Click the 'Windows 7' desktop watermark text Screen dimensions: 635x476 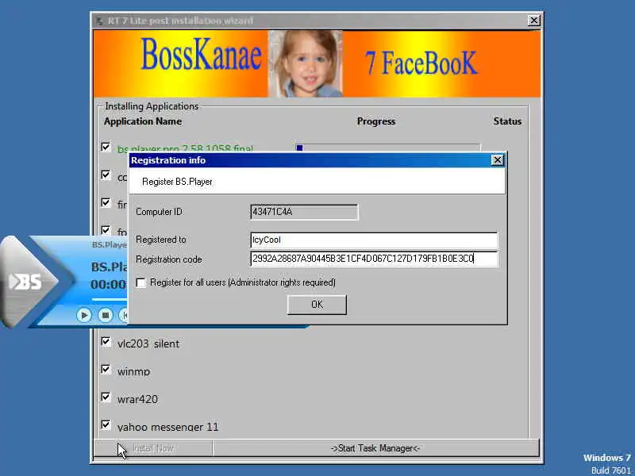(x=606, y=458)
